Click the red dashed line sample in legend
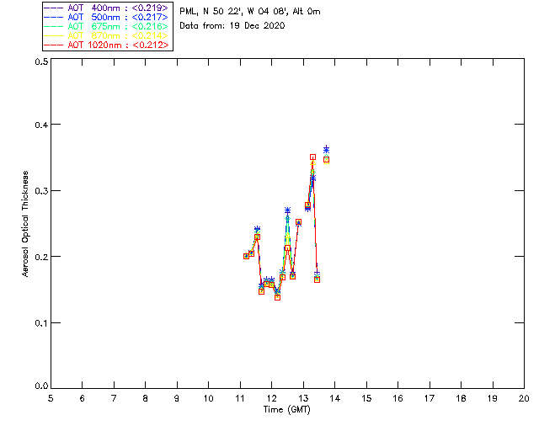The image size is (539, 431). point(54,45)
